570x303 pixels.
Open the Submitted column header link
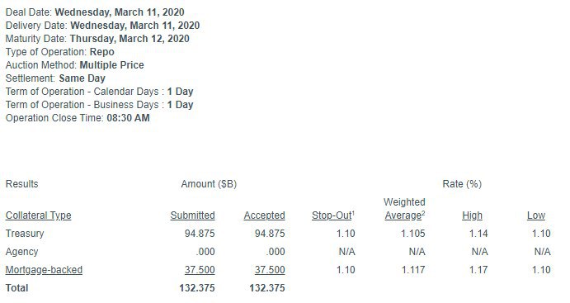[x=192, y=215]
